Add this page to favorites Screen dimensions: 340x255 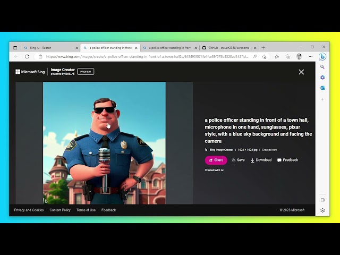pyautogui.click(x=264, y=57)
